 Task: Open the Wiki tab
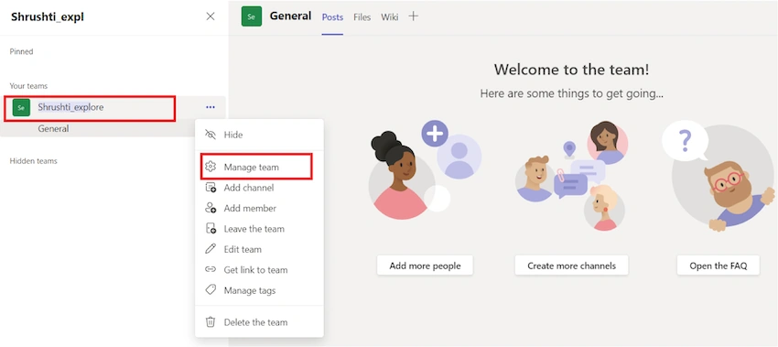click(x=390, y=17)
